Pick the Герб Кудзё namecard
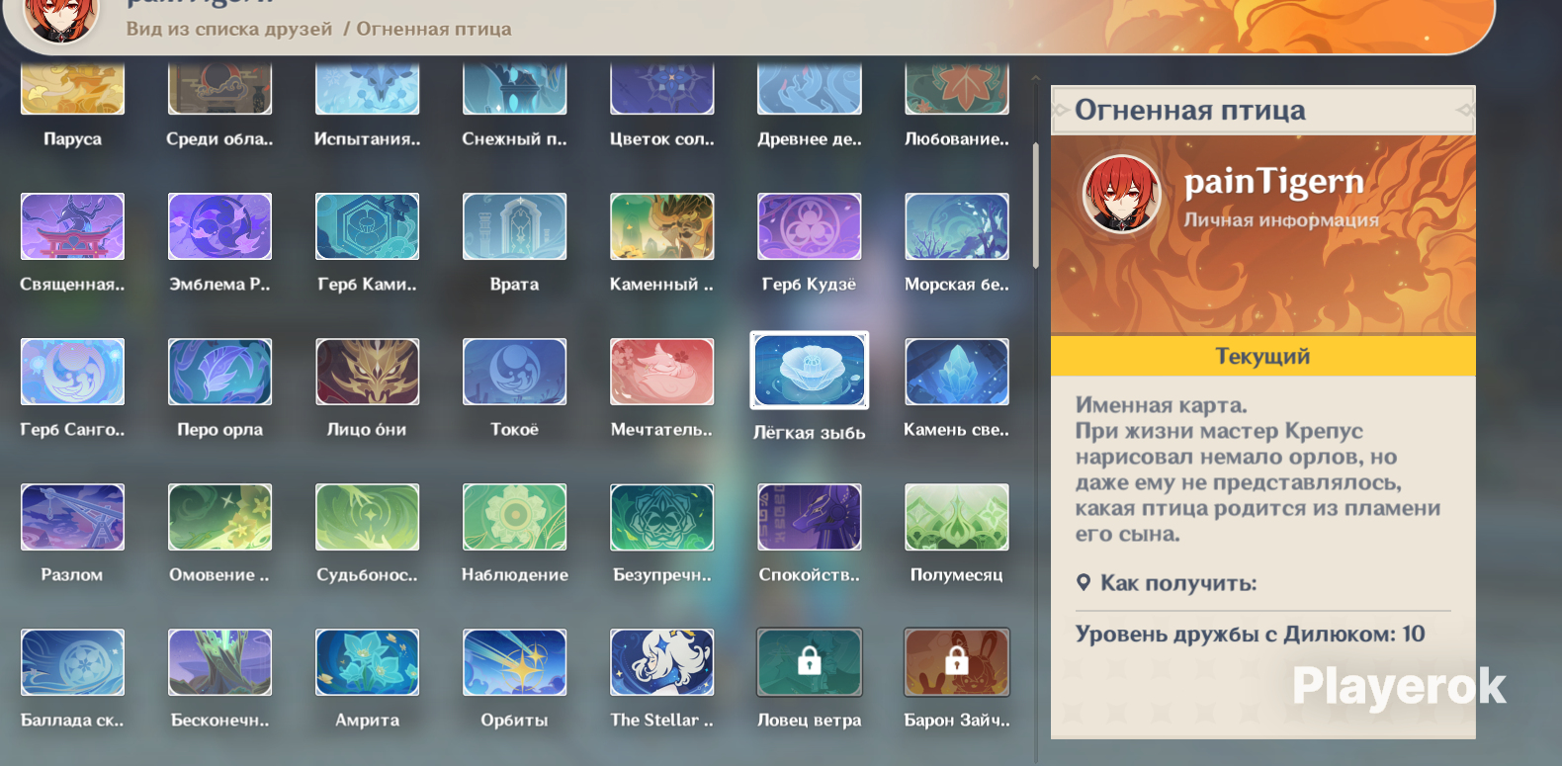The width and height of the screenshot is (1562, 766). pos(809,226)
